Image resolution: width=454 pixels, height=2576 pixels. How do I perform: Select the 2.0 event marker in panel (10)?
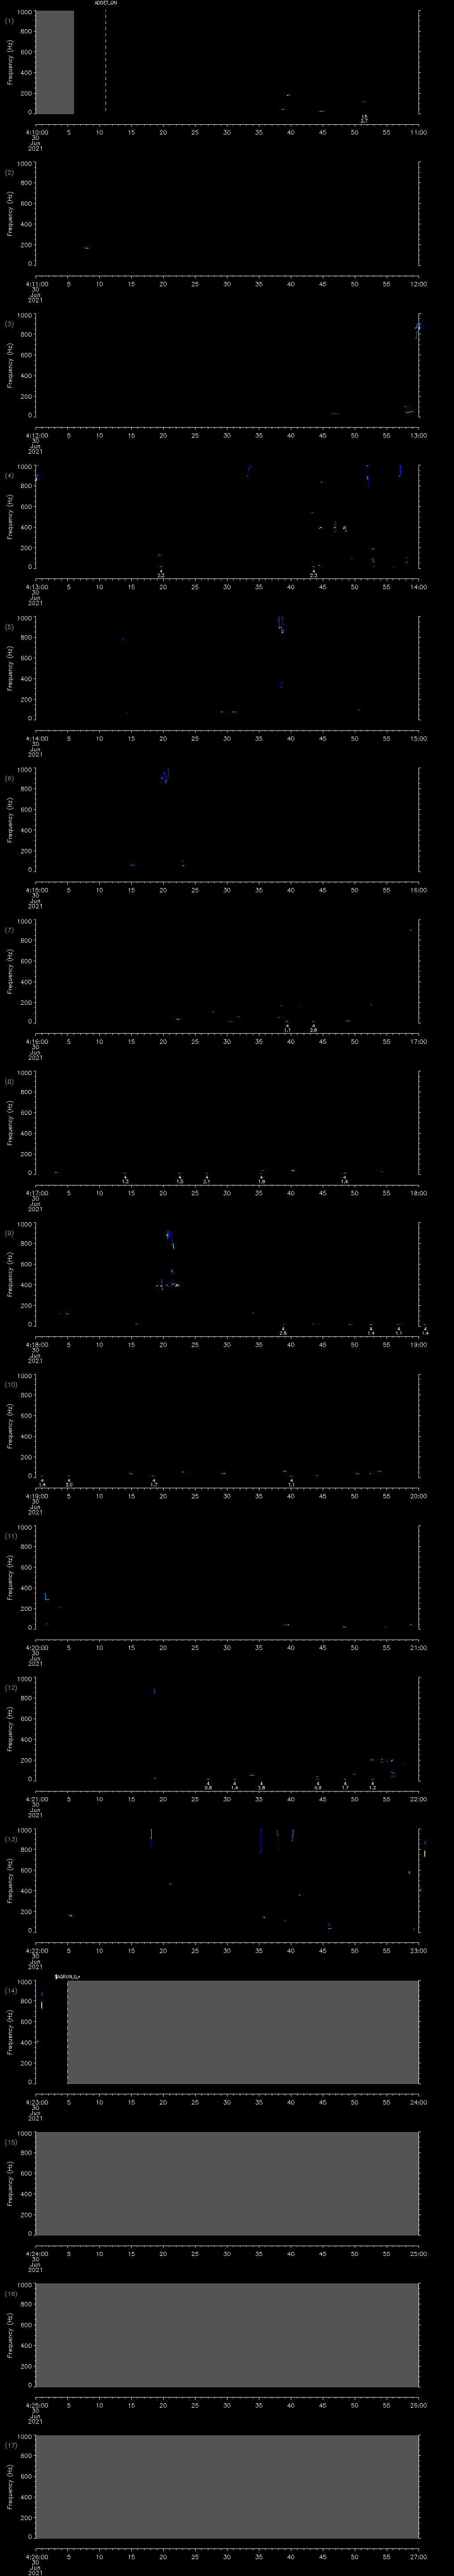(69, 1484)
